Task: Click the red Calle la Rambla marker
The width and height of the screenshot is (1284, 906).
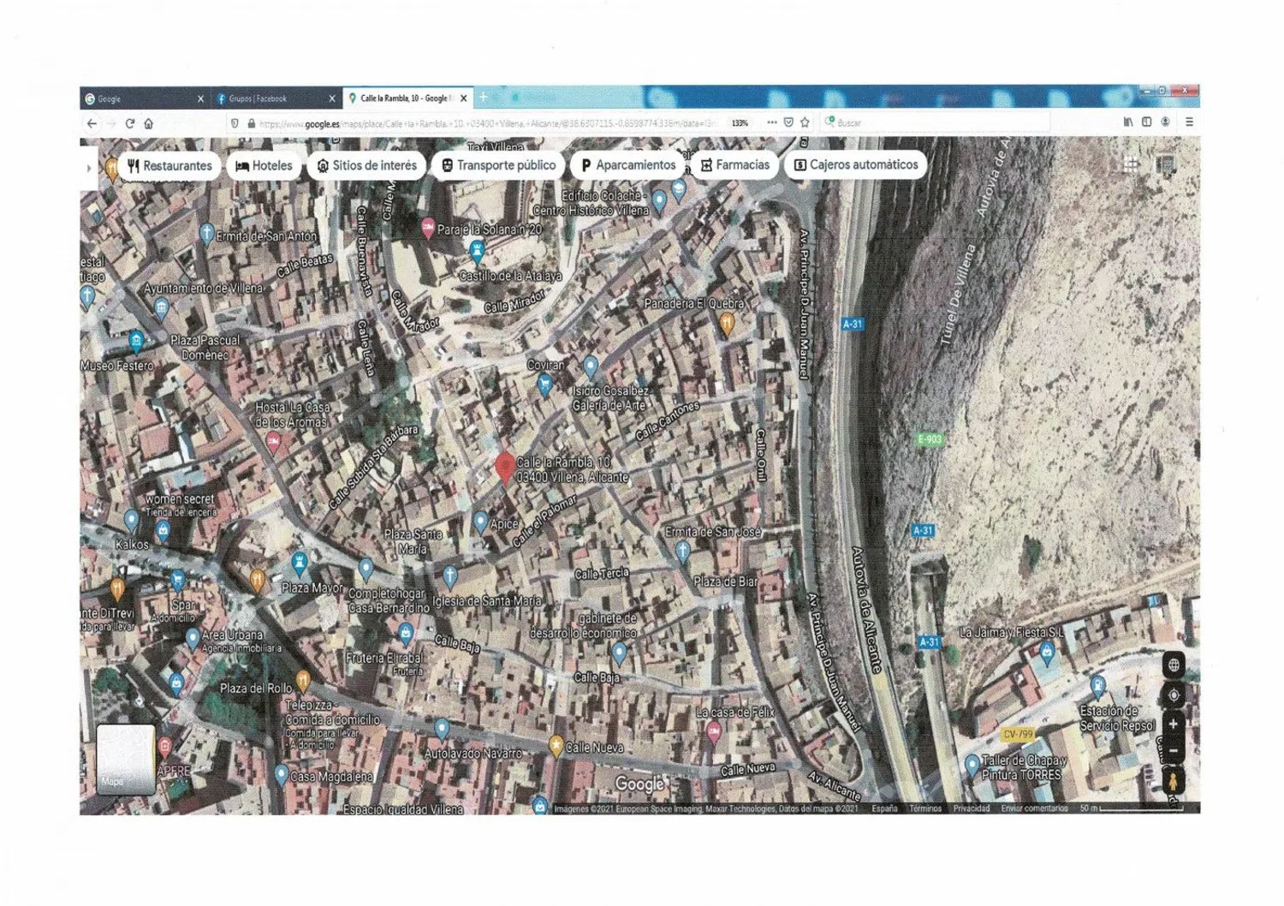Action: click(x=505, y=468)
